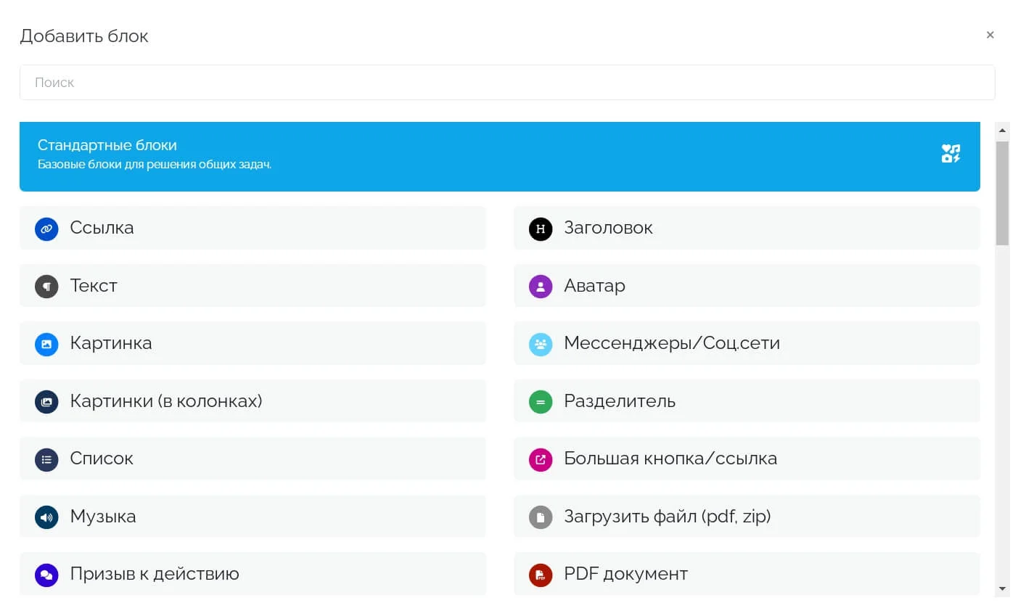
Task: Click the black H icon for Заголовок
Action: coord(541,229)
